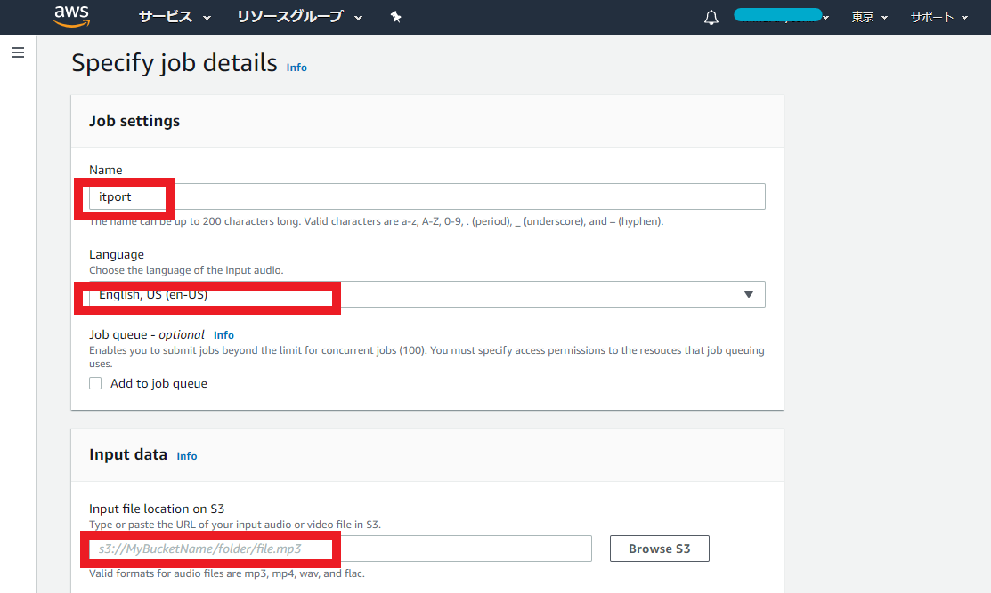Screen dimensions: 991x593
Task: Enable the Add to job queue checkbox
Action: (95, 383)
